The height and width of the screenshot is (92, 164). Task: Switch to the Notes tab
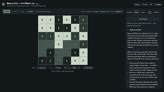pos(143,12)
